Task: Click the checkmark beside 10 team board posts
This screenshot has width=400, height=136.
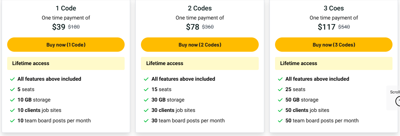Action: click(x=12, y=121)
